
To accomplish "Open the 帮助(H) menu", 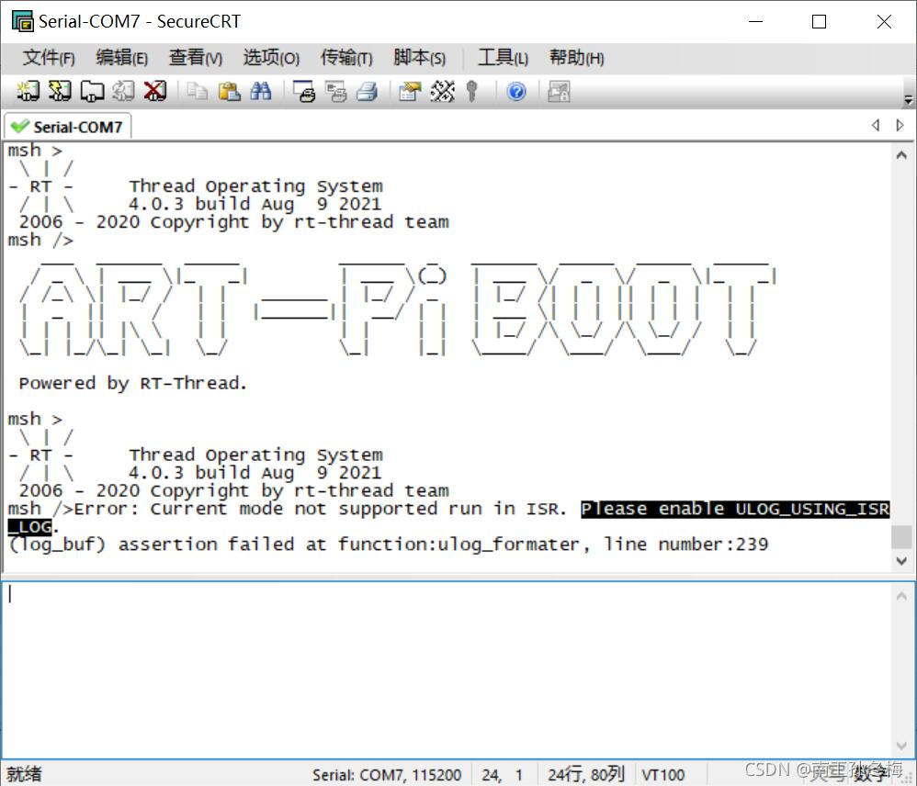I will (577, 58).
